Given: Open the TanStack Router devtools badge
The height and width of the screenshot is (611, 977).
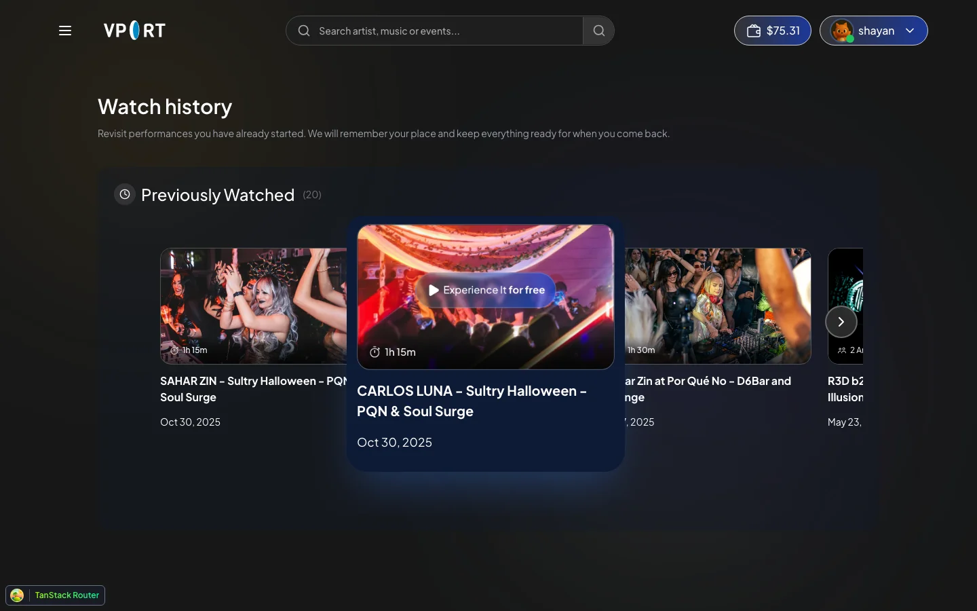Looking at the screenshot, I should (56, 595).
